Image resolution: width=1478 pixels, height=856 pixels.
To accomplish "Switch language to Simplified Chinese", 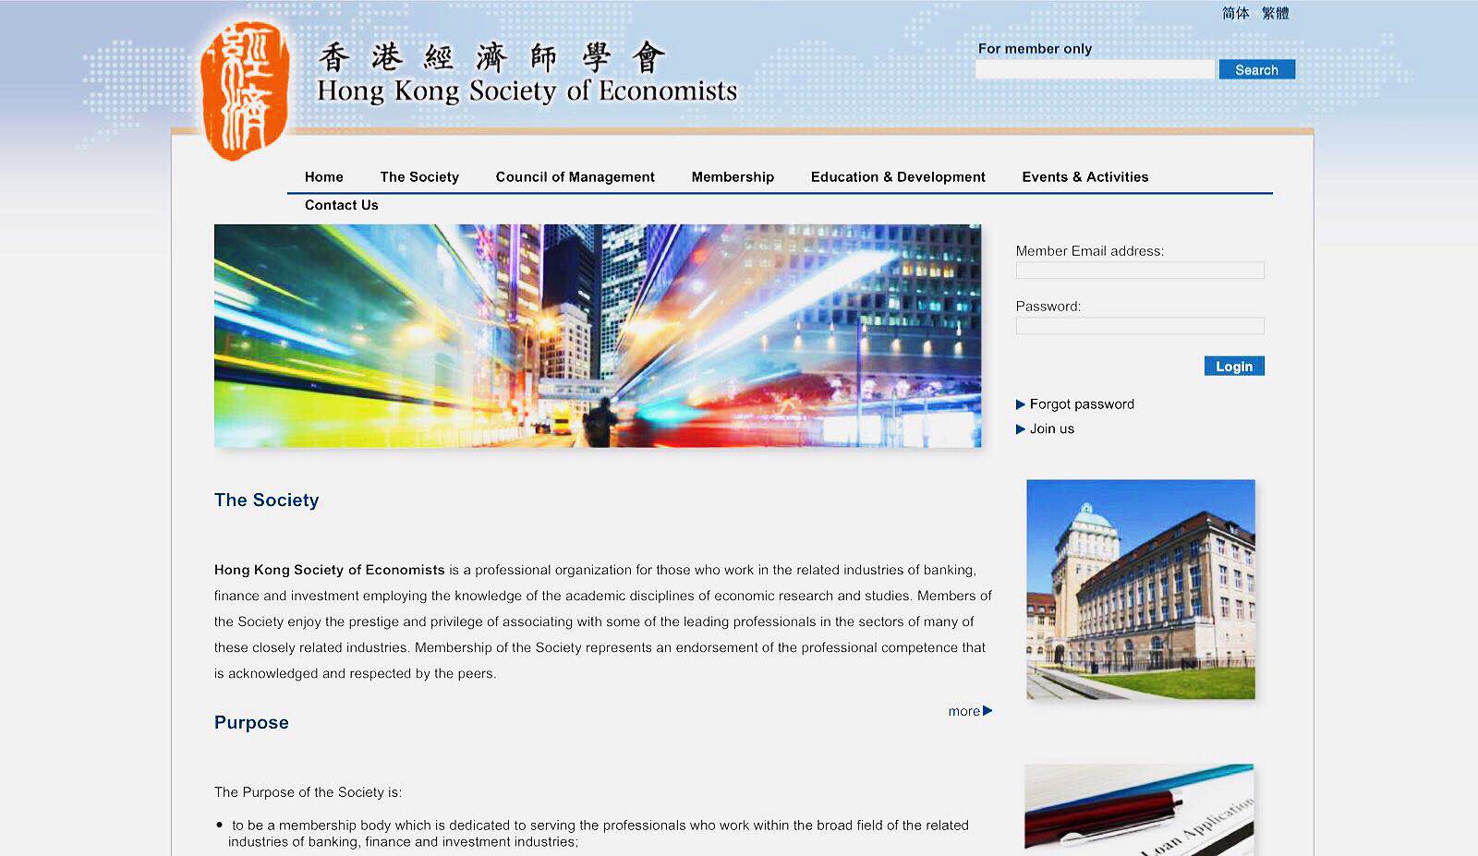I will 1235,13.
